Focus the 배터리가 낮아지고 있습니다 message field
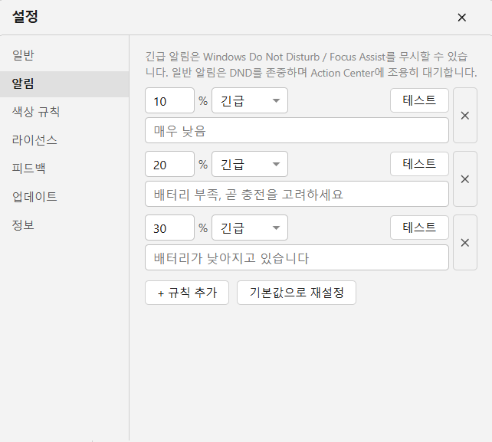492x442 pixels. (x=297, y=257)
